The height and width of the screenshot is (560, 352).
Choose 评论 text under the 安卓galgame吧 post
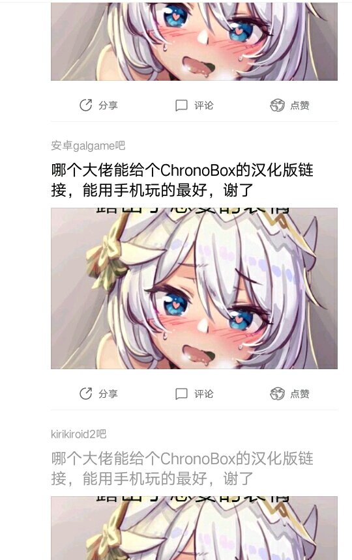203,394
